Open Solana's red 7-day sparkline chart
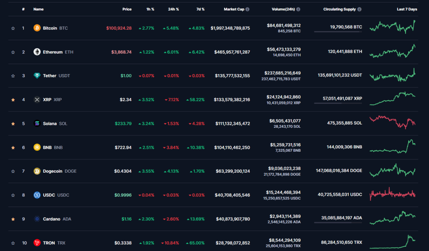The height and width of the screenshot is (251, 429). (392, 122)
